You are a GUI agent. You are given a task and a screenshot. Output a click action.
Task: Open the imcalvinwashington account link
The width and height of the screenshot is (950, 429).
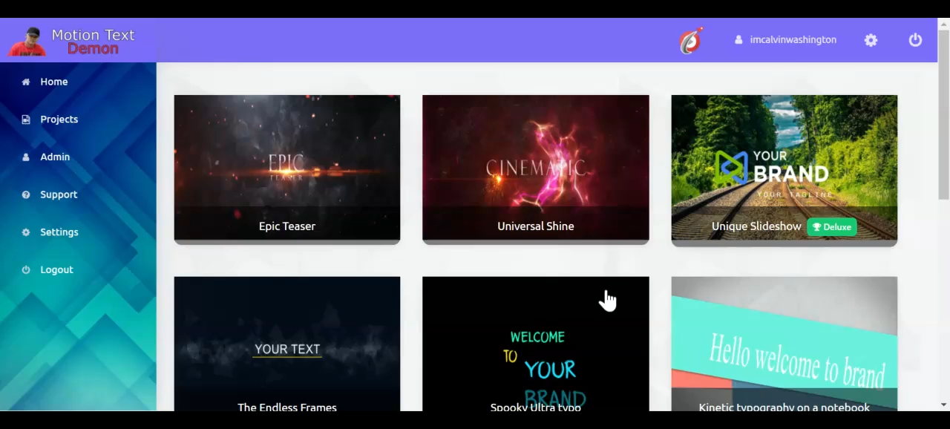click(793, 40)
